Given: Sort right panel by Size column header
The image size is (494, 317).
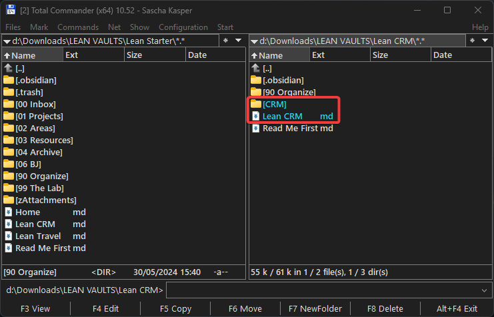Looking at the screenshot, I should (x=401, y=55).
